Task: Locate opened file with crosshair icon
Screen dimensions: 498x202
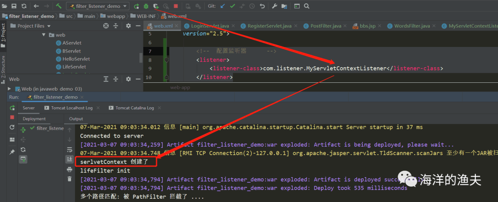Action: click(106, 26)
